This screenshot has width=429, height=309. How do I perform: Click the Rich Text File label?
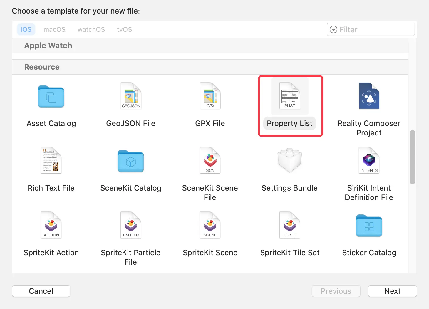point(51,188)
